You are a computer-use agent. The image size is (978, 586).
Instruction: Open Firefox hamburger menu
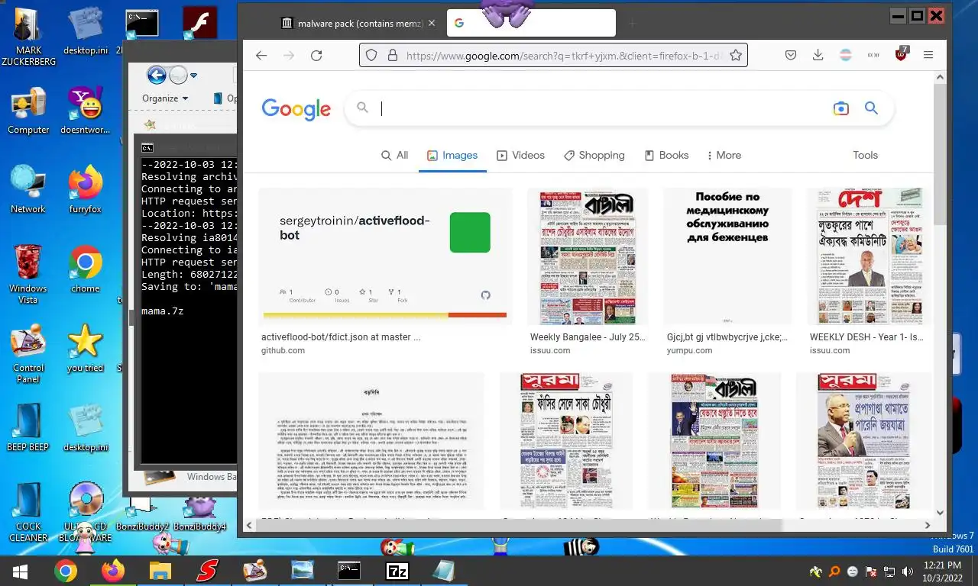click(x=928, y=55)
